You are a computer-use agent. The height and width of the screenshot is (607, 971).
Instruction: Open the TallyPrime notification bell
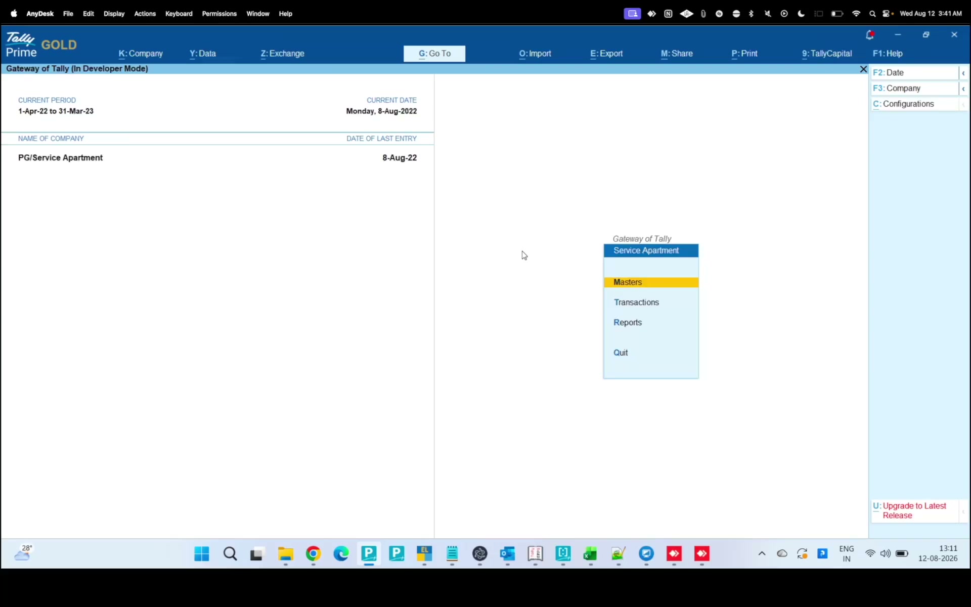click(x=870, y=35)
